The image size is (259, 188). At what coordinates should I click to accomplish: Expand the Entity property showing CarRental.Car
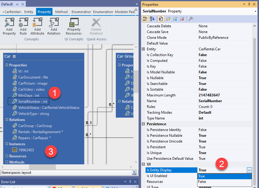click(x=144, y=49)
